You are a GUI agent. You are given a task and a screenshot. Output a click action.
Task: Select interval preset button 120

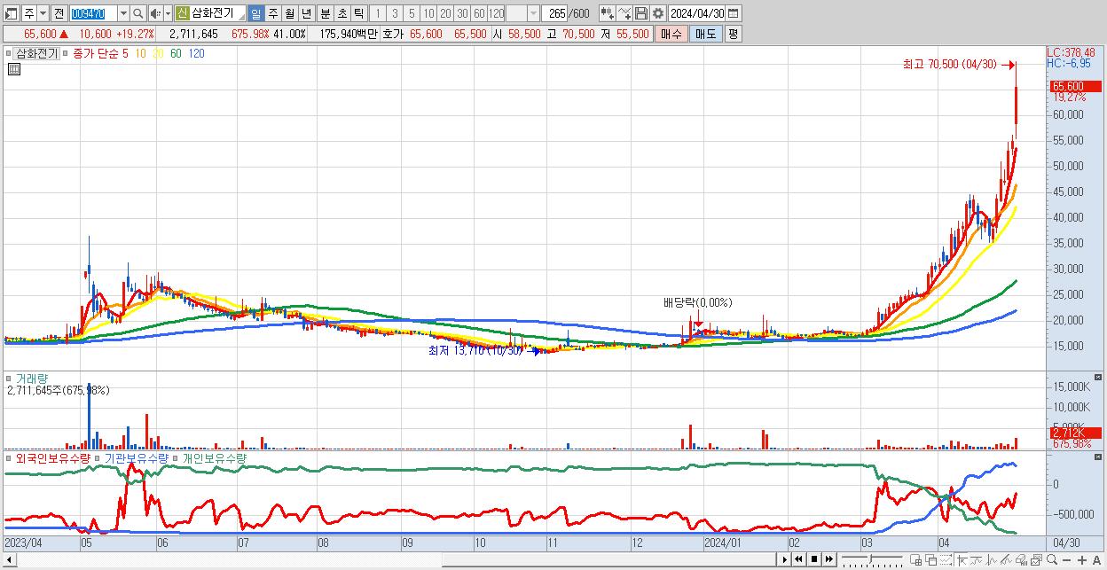(496, 13)
